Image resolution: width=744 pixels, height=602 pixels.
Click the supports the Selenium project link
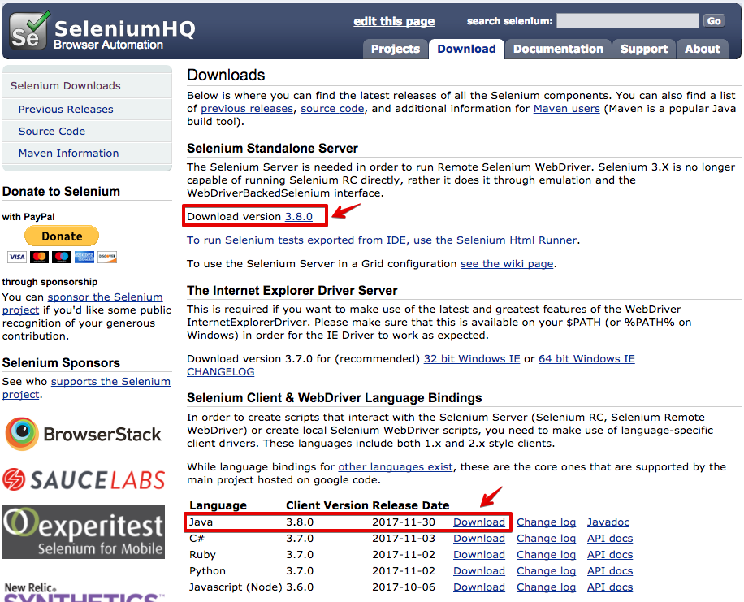pos(110,382)
